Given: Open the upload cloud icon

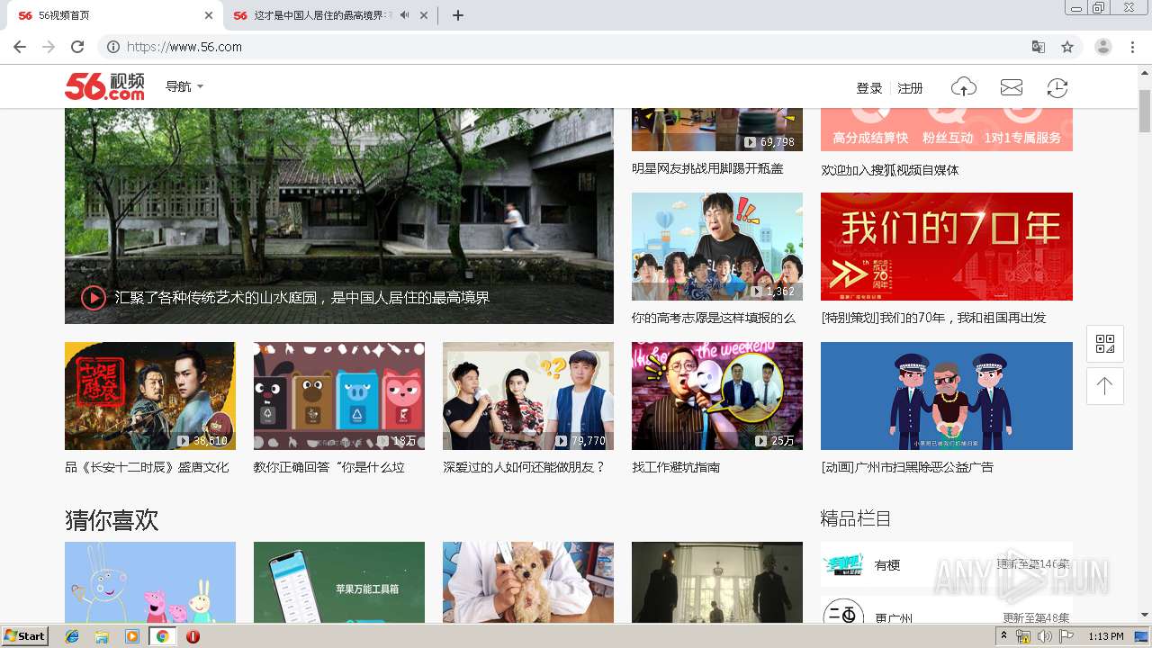Looking at the screenshot, I should tap(964, 87).
